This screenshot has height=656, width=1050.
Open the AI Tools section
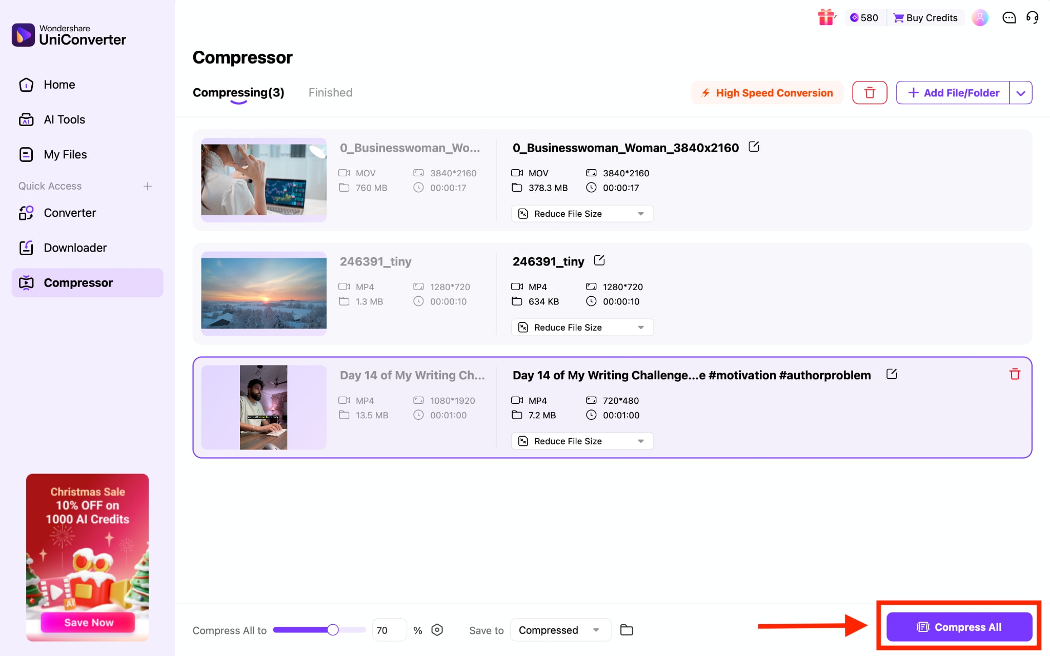64,119
